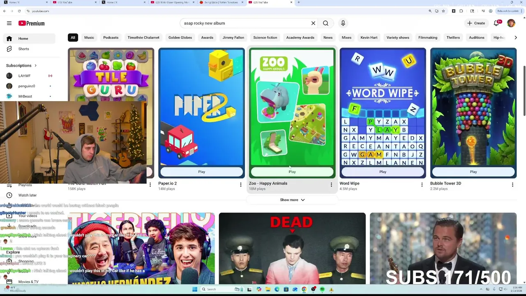The image size is (526, 296).
Task: Open the SUBS 171/500 video thumbnail
Action: coord(443,248)
